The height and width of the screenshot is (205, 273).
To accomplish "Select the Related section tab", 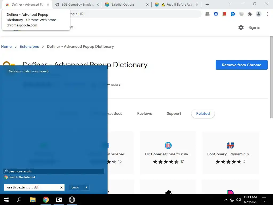I will [203, 113].
